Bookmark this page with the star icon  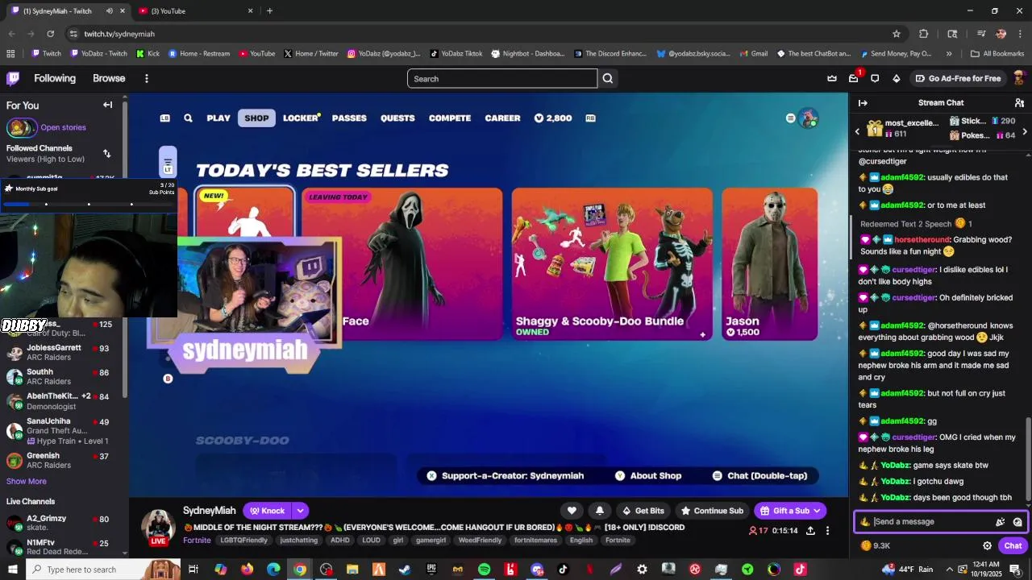[x=896, y=34]
